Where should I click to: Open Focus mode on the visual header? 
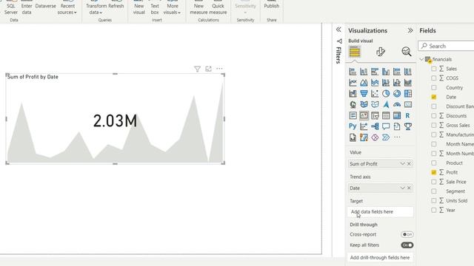point(208,69)
